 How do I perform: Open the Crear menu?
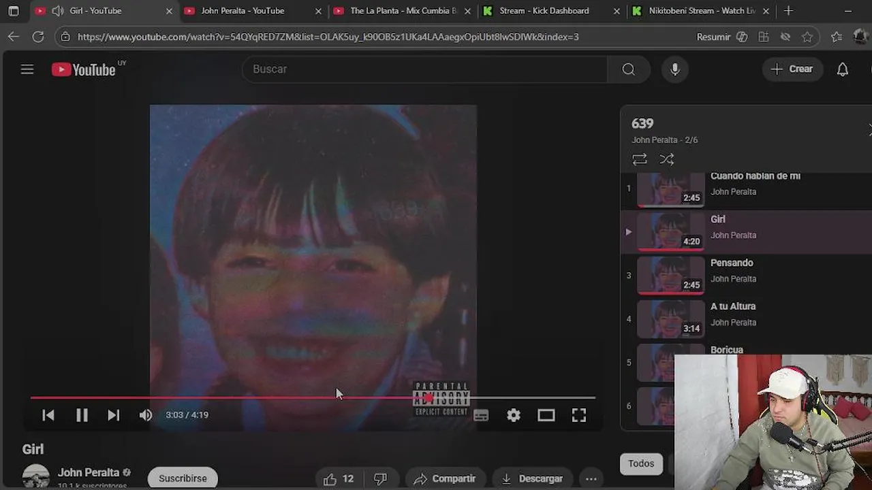792,69
